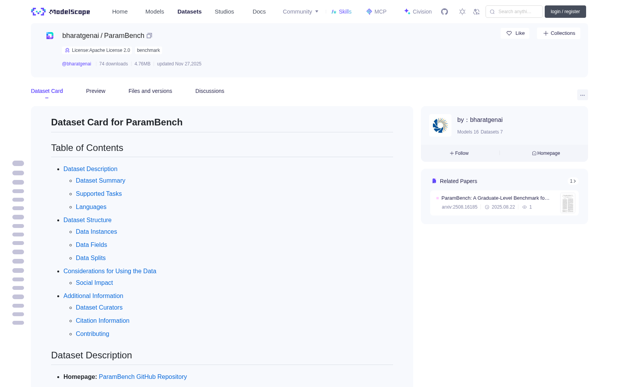
Task: Open the Models nav item
Action: (155, 12)
